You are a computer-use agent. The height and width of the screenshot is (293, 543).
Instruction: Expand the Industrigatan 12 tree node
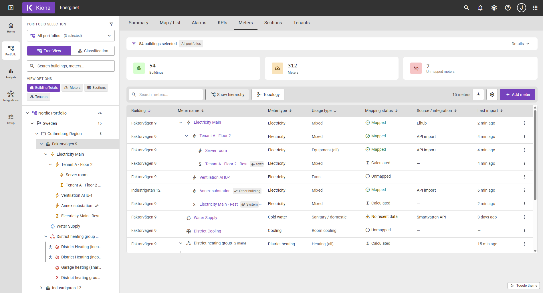tap(41, 288)
